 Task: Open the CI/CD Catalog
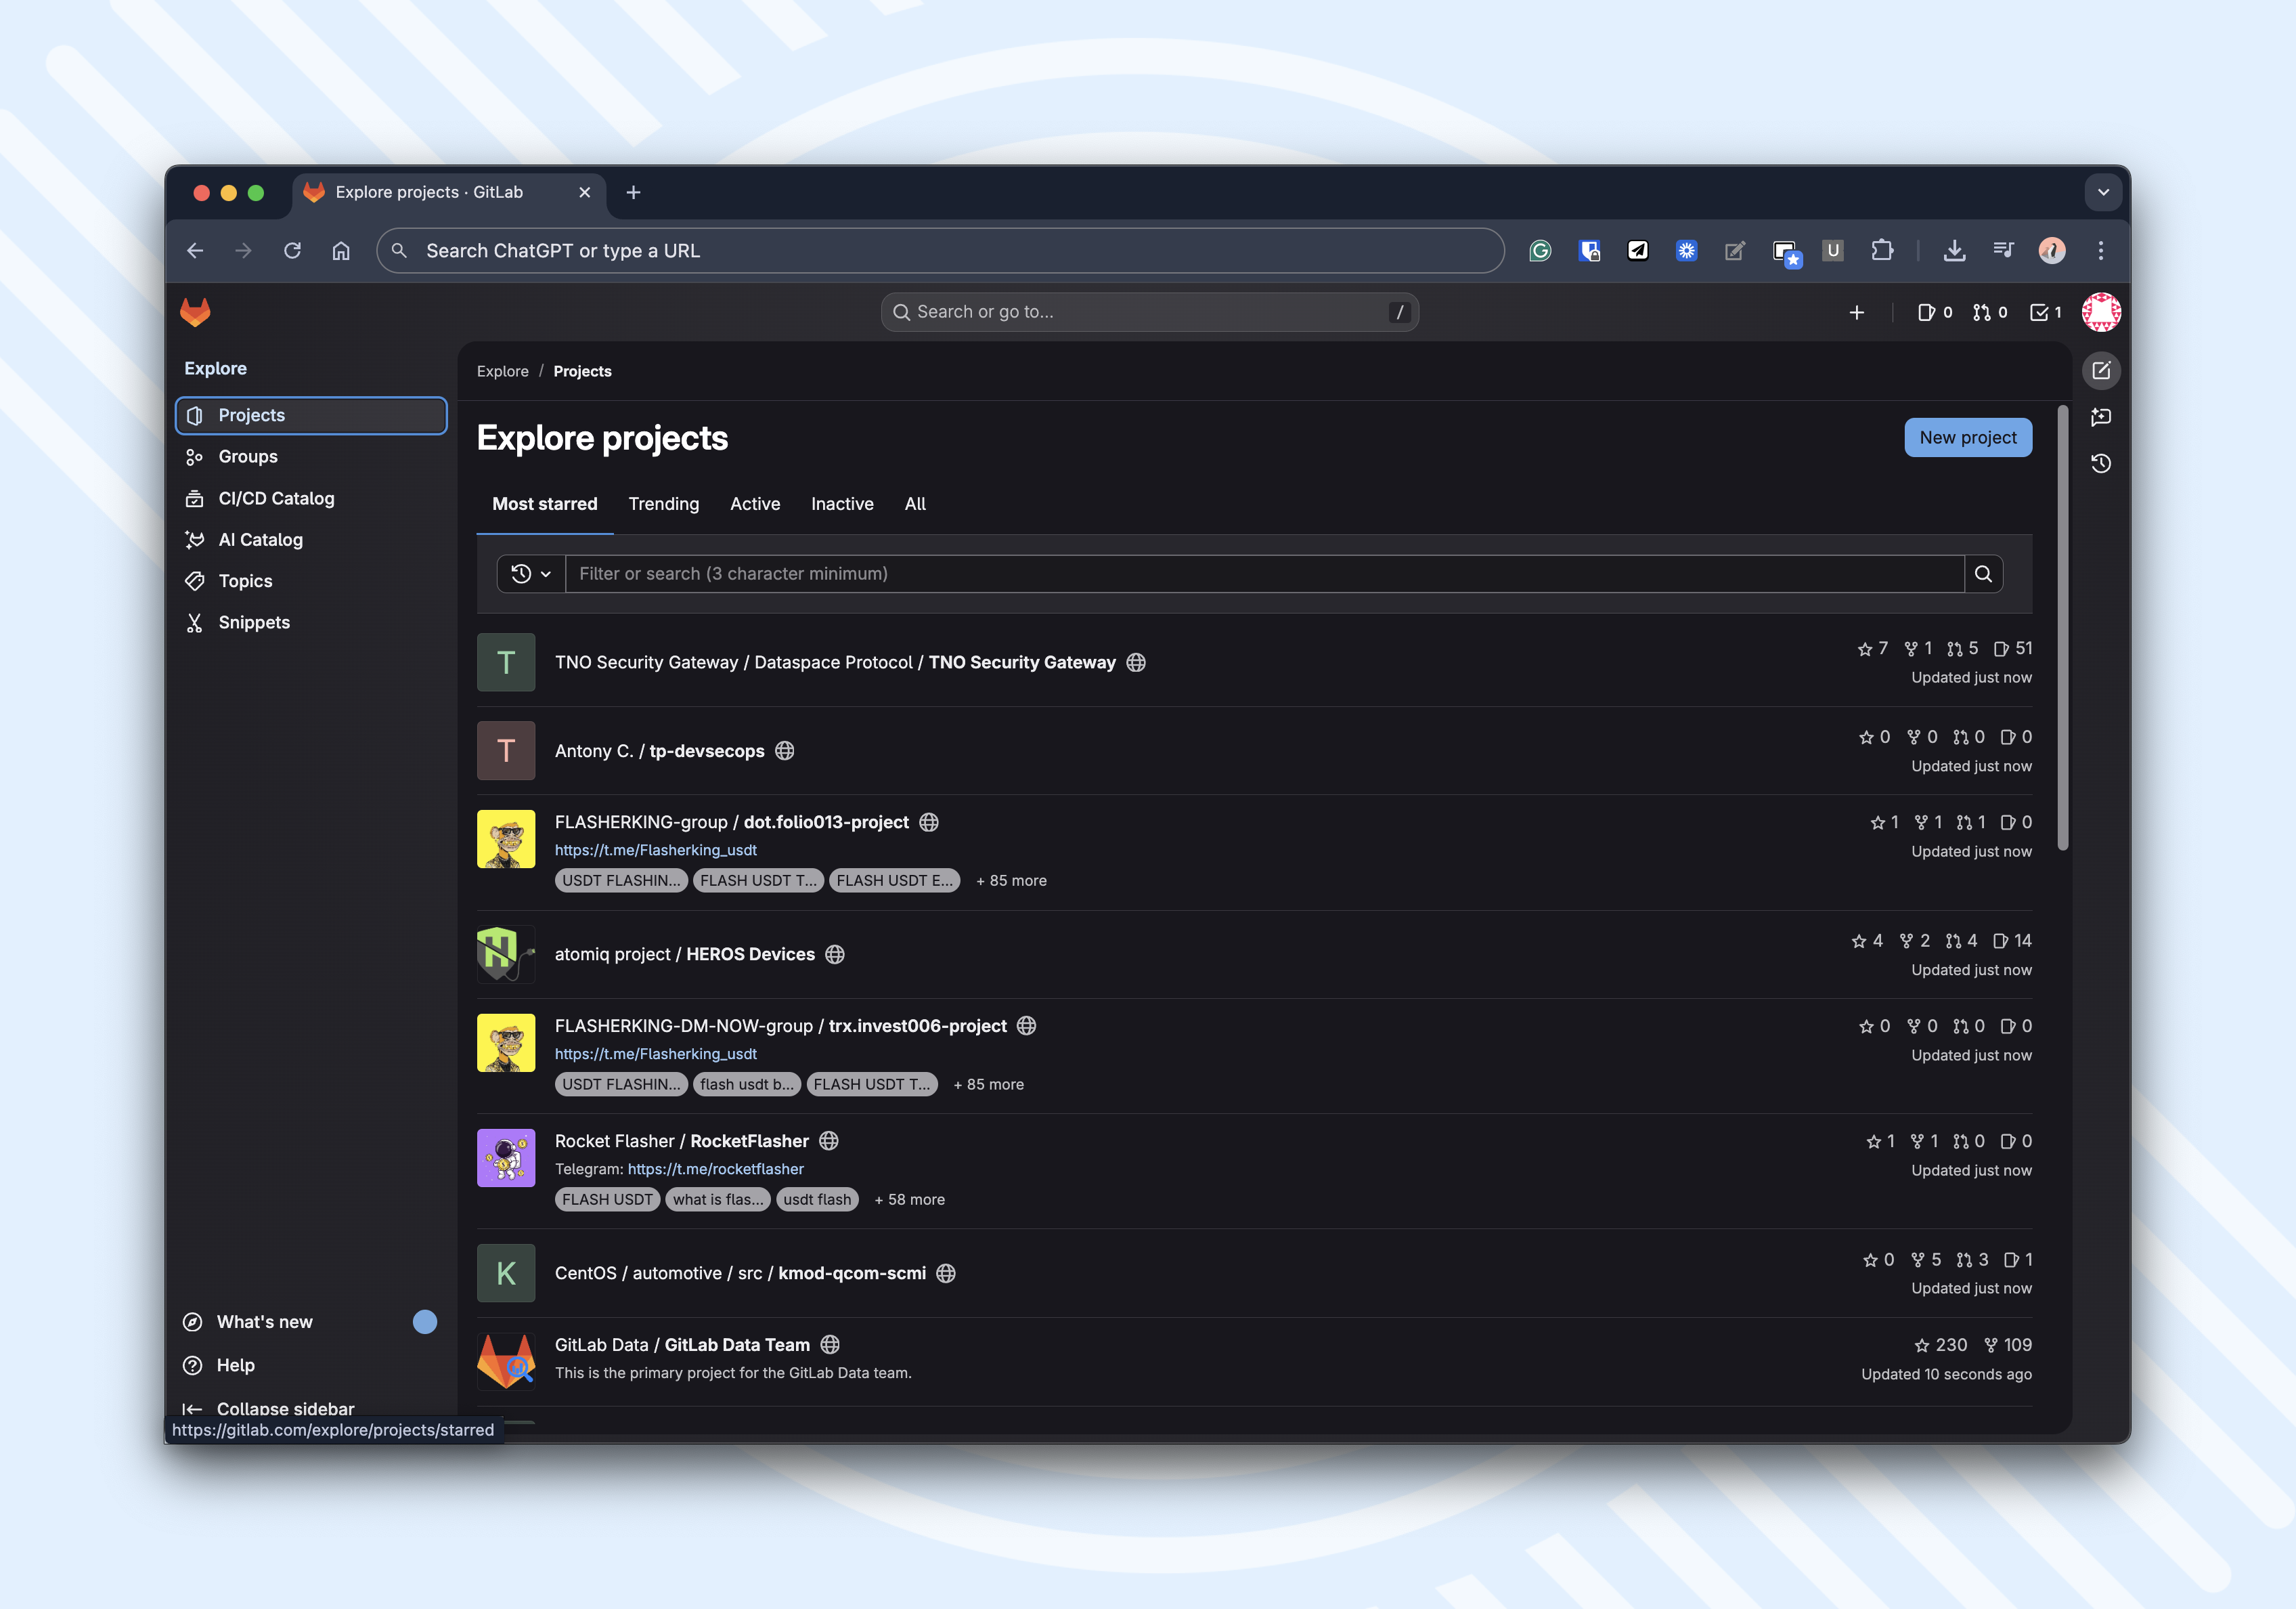click(277, 497)
